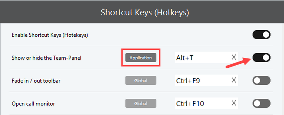The height and width of the screenshot is (115, 284).
Task: Disable the Enable Shortcut Keys master toggle
Action: click(x=261, y=35)
